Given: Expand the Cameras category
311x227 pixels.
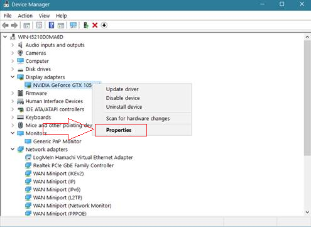Looking at the screenshot, I should coord(13,53).
